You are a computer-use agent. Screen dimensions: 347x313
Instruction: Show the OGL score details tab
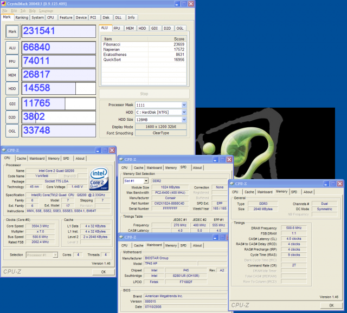click(x=180, y=28)
